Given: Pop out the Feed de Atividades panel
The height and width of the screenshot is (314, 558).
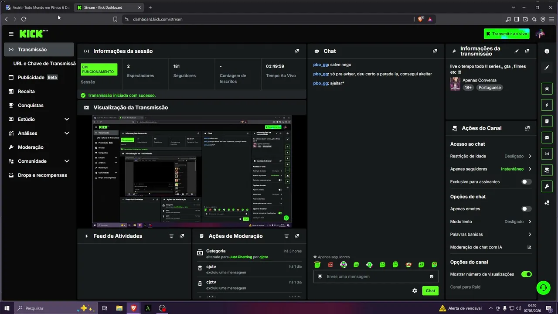Looking at the screenshot, I should 182,236.
